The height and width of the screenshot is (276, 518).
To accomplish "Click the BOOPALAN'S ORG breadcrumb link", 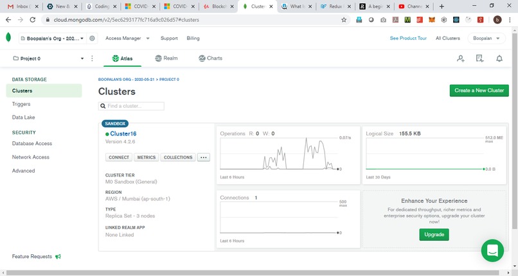I will (126, 80).
